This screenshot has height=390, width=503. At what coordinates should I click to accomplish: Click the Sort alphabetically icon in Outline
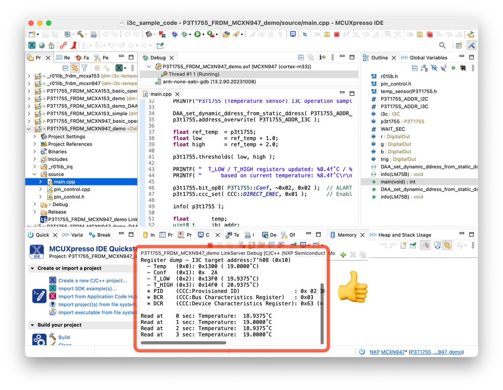pos(424,68)
